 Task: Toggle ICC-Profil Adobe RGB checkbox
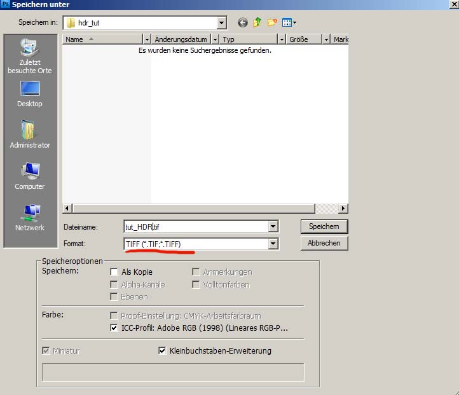(114, 328)
